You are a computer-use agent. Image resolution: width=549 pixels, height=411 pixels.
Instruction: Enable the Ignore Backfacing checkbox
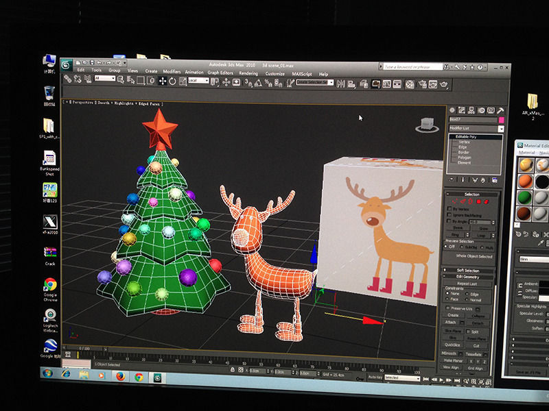coord(449,215)
